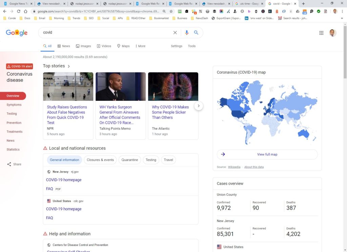
Task: Open the Atlantic lungs story thumbnail
Action: [x=173, y=87]
